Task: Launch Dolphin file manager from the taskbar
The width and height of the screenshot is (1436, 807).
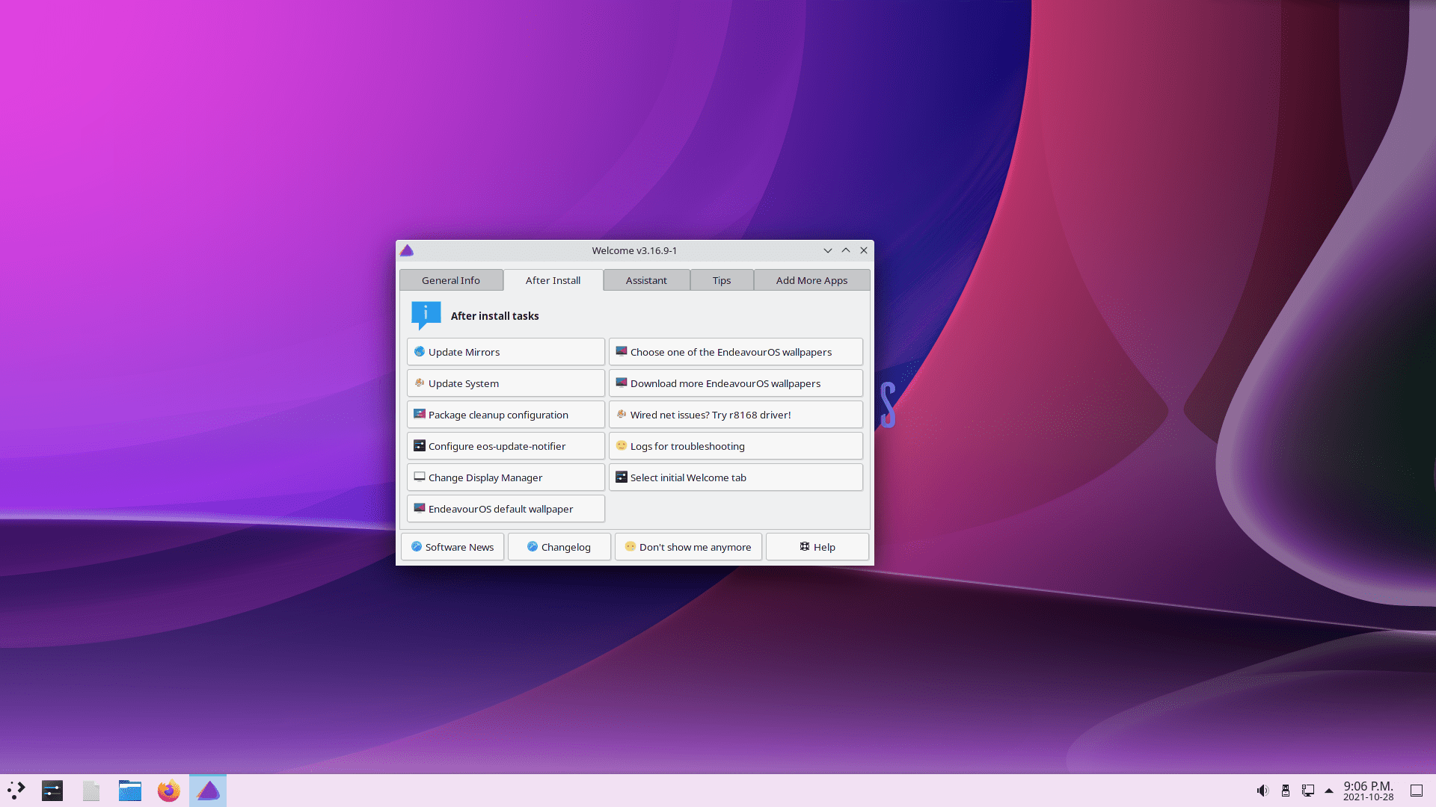Action: tap(130, 791)
